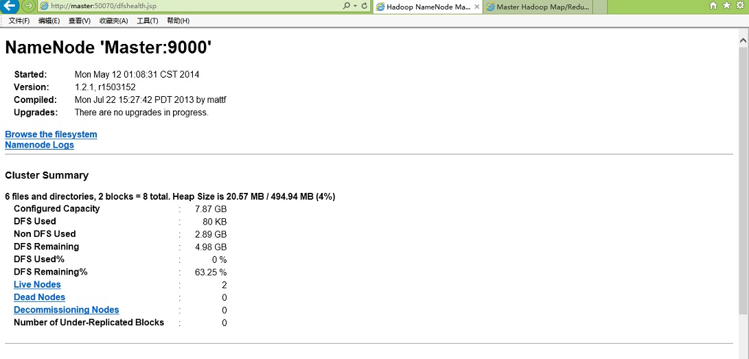Click the browser Back arrow button
The width and height of the screenshot is (749, 359).
click(x=10, y=6)
